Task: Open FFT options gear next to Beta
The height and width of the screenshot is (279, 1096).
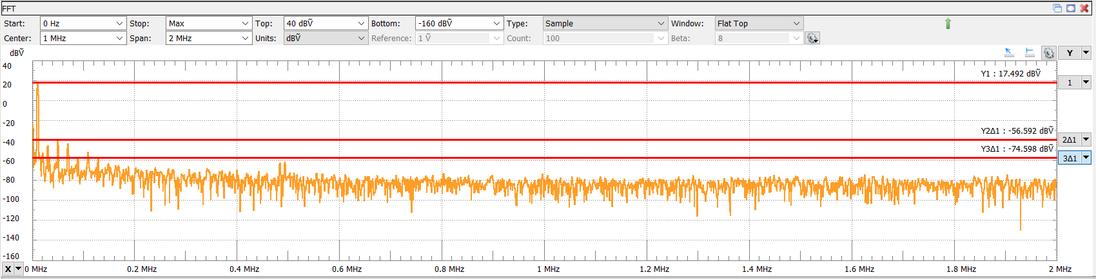Action: (812, 39)
